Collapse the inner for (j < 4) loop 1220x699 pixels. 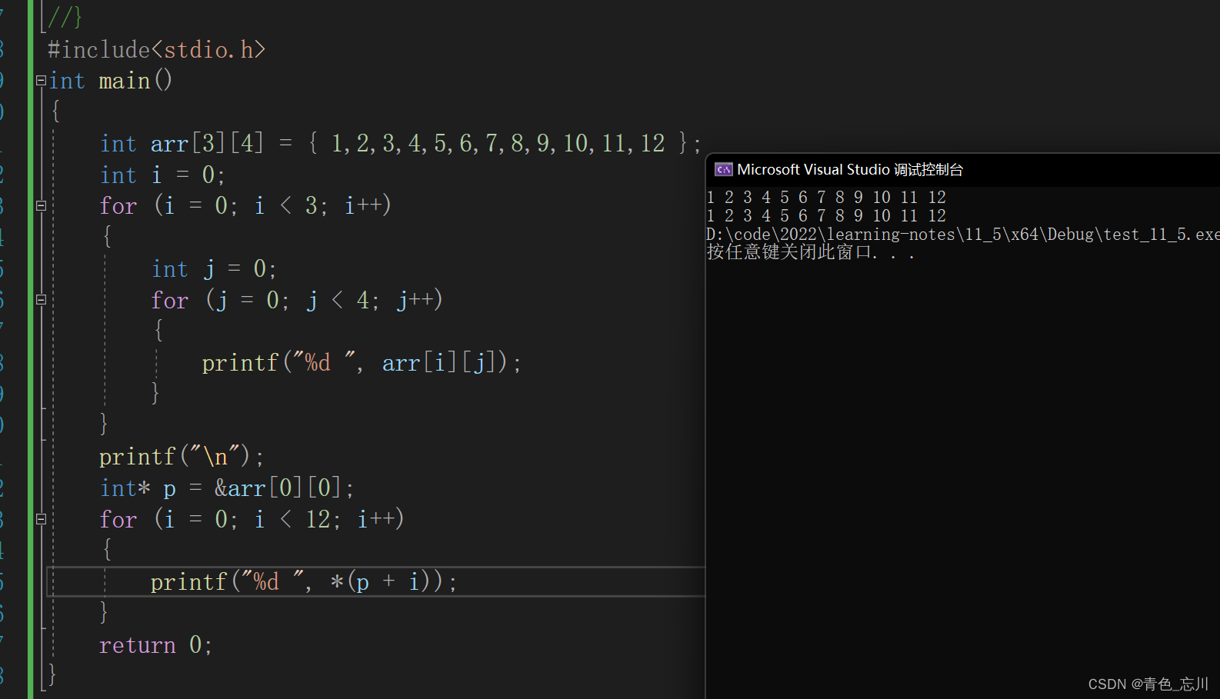tap(41, 299)
